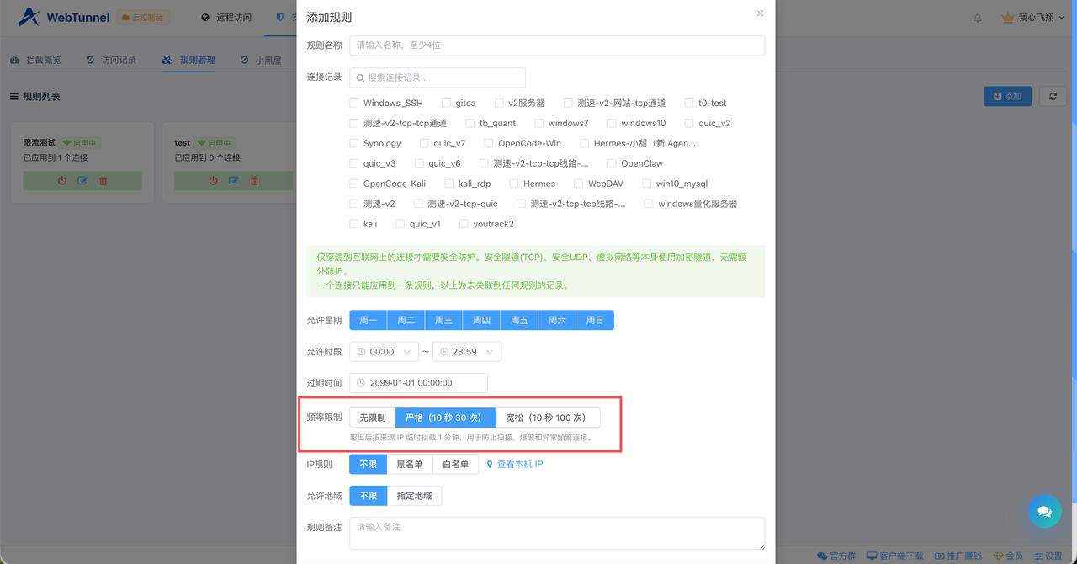Click the edit icon on 限流测试 card
This screenshot has width=1077, height=564.
coord(82,181)
